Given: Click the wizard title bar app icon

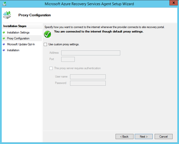Looking at the screenshot, I should click(4, 4).
